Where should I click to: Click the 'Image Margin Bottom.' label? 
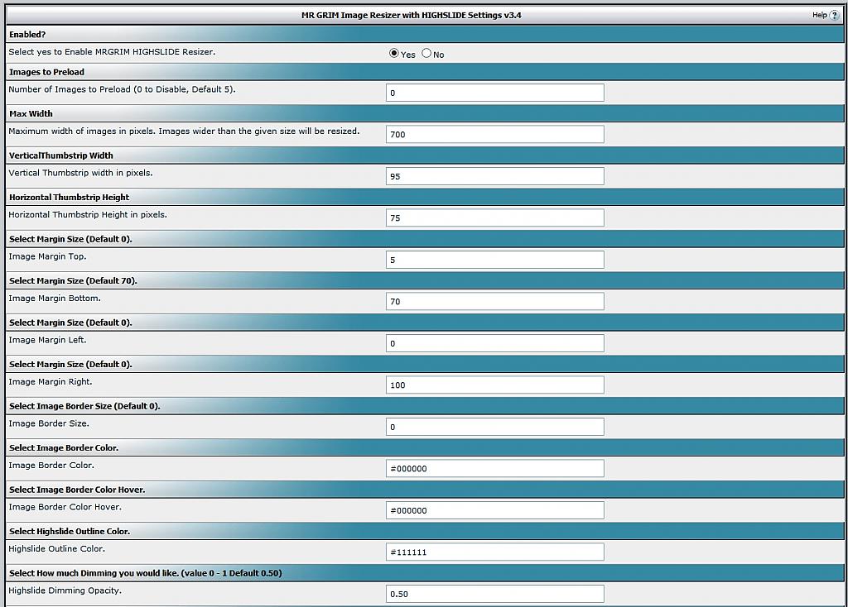coord(55,298)
